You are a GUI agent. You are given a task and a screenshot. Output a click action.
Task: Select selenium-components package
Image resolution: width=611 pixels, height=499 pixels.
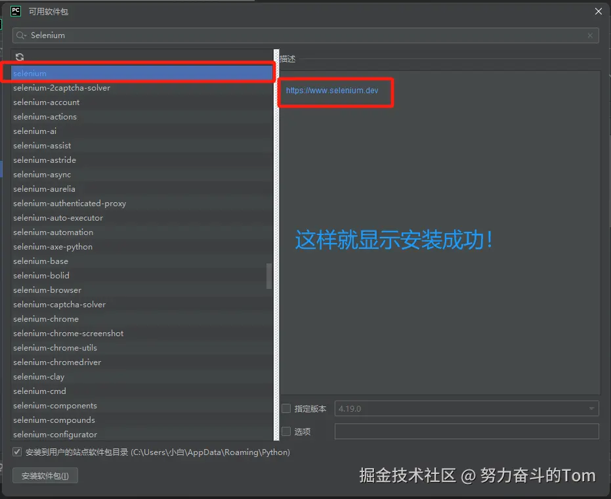(142, 405)
